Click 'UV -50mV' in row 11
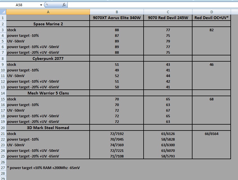 pos(16,76)
